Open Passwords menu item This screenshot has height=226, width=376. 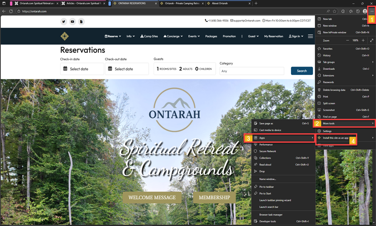pyautogui.click(x=345, y=82)
